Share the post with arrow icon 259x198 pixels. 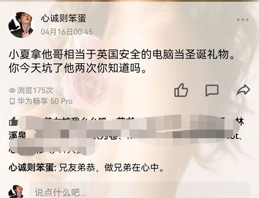243,90
